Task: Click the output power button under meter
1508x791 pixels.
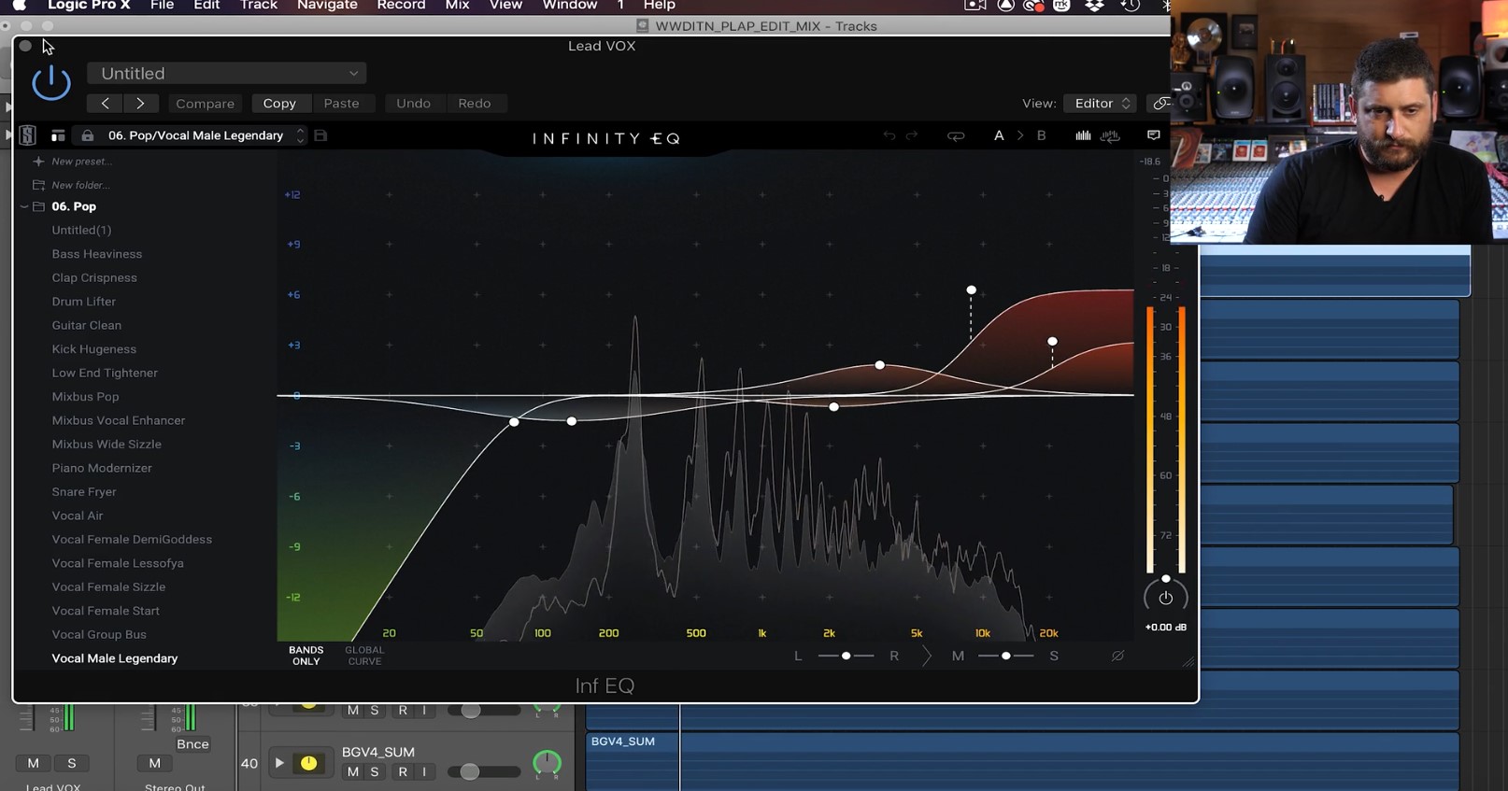Action: pyautogui.click(x=1165, y=598)
